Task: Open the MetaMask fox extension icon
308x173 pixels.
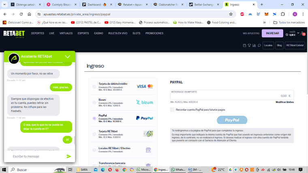Action: [266, 14]
